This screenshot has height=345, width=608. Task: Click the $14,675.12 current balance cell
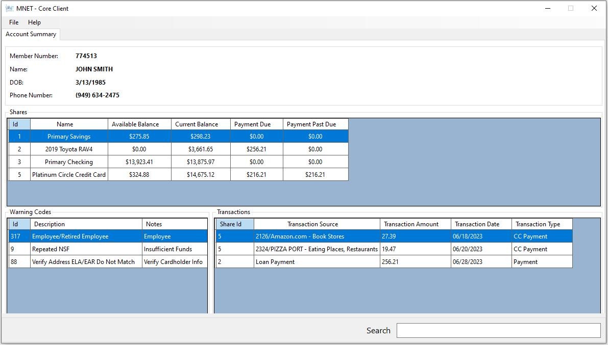coord(201,175)
